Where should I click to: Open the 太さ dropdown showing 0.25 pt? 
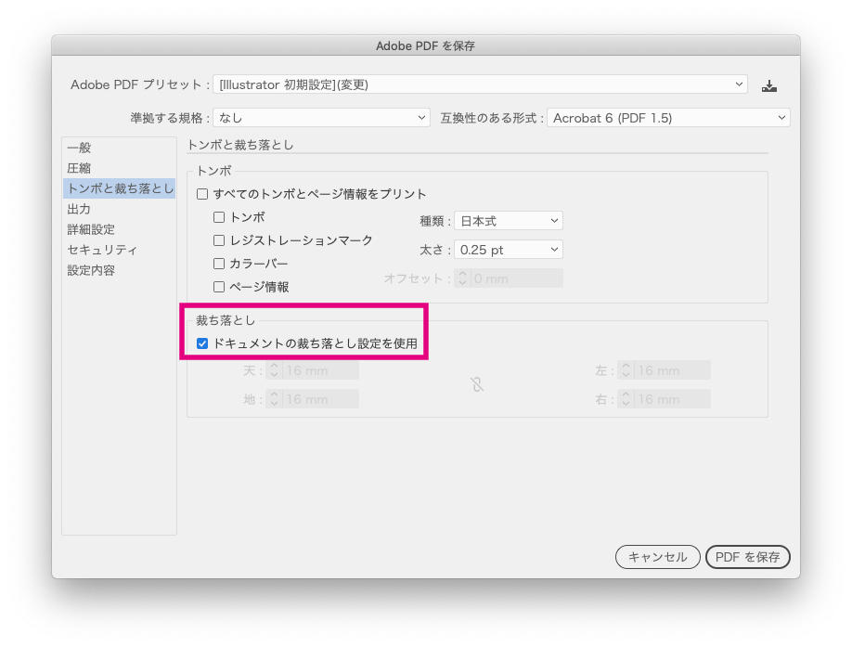(x=508, y=250)
